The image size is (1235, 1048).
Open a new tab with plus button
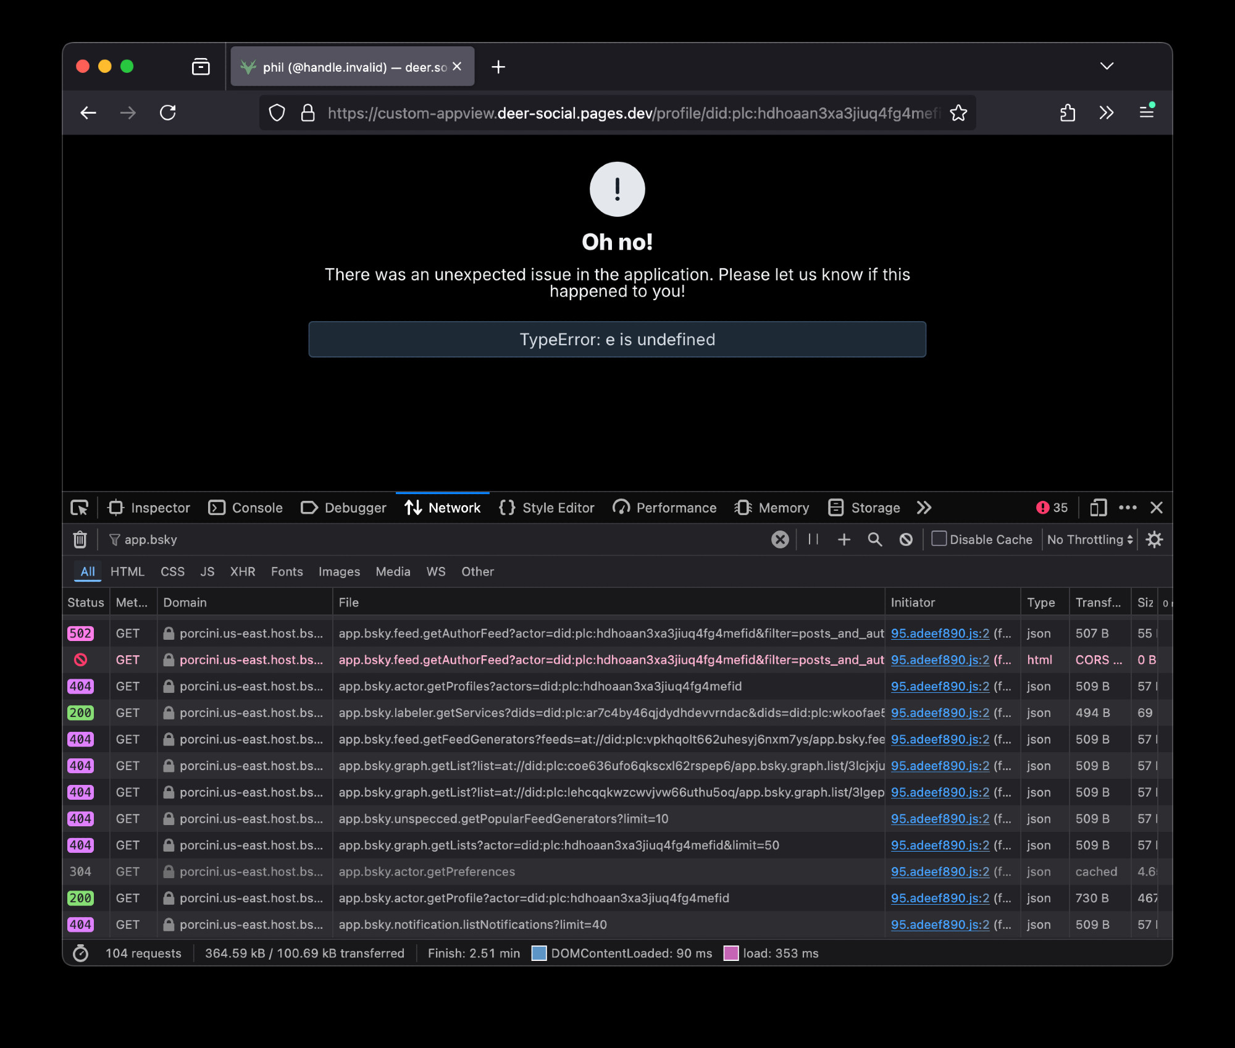(498, 67)
